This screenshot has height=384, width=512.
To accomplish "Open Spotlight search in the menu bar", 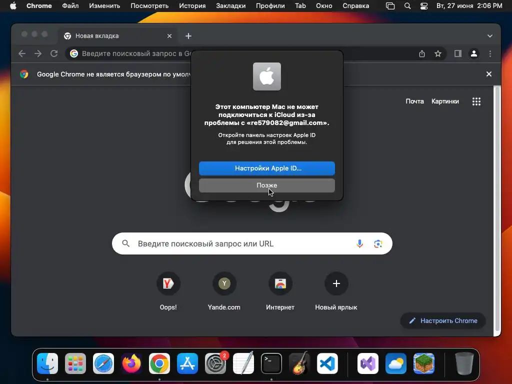I will 407,6.
